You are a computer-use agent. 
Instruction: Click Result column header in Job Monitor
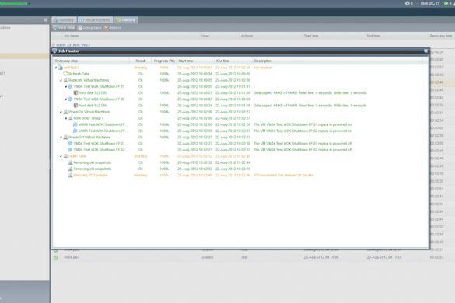[x=141, y=61]
